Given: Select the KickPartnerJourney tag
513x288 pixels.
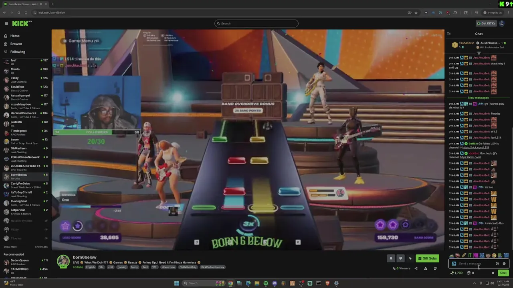Looking at the screenshot, I should pos(213,267).
